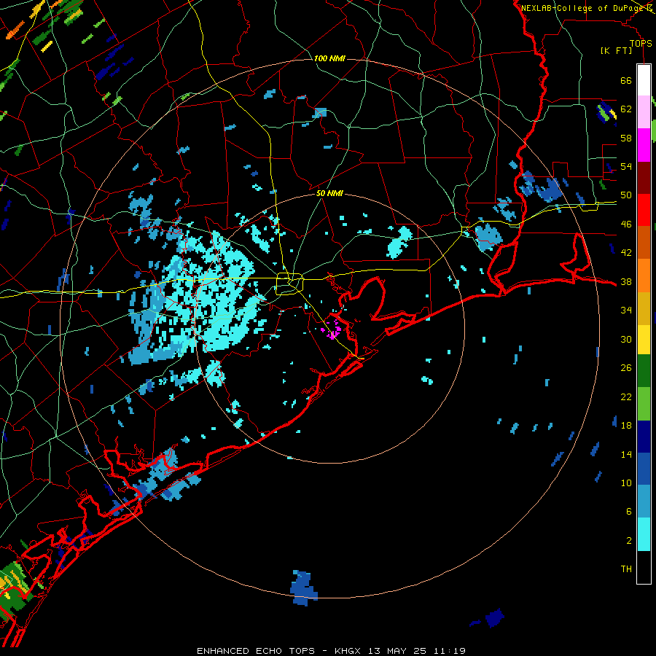Click the ENHANCED ECHO TOPS caption
Viewport: 656px width, 656px height.
256,651
